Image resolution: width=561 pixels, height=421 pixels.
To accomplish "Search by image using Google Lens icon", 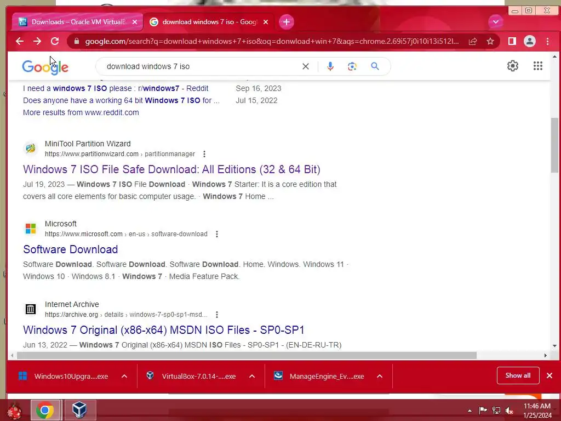I will (352, 66).
